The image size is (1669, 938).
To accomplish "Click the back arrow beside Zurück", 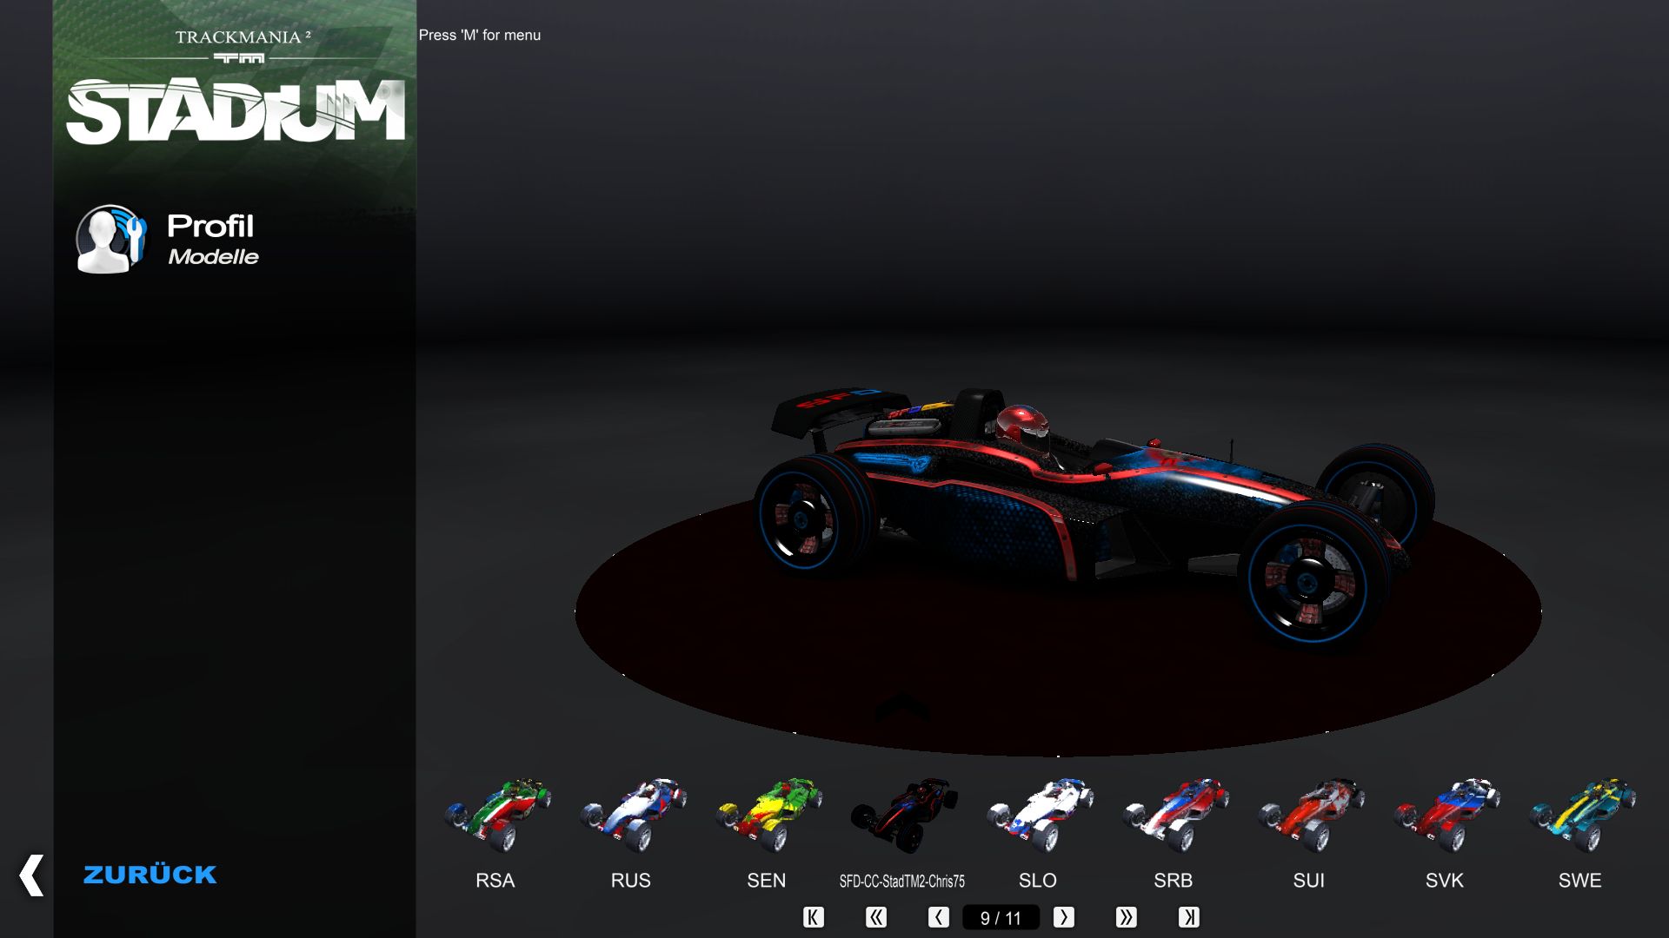I will [x=31, y=875].
